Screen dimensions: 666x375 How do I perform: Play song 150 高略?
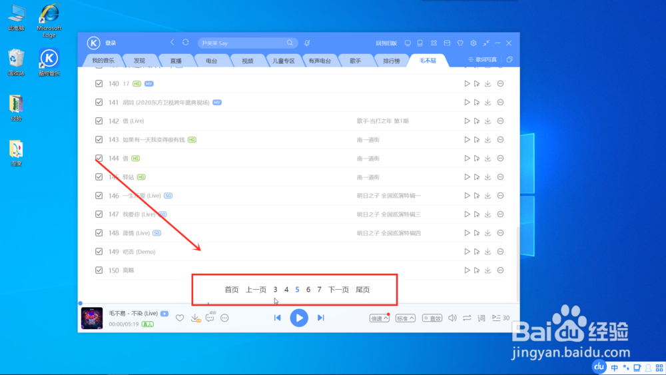(467, 270)
